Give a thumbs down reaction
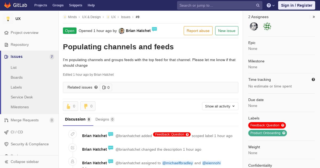Screen dimensions: 320x168 pyautogui.click(x=88, y=106)
